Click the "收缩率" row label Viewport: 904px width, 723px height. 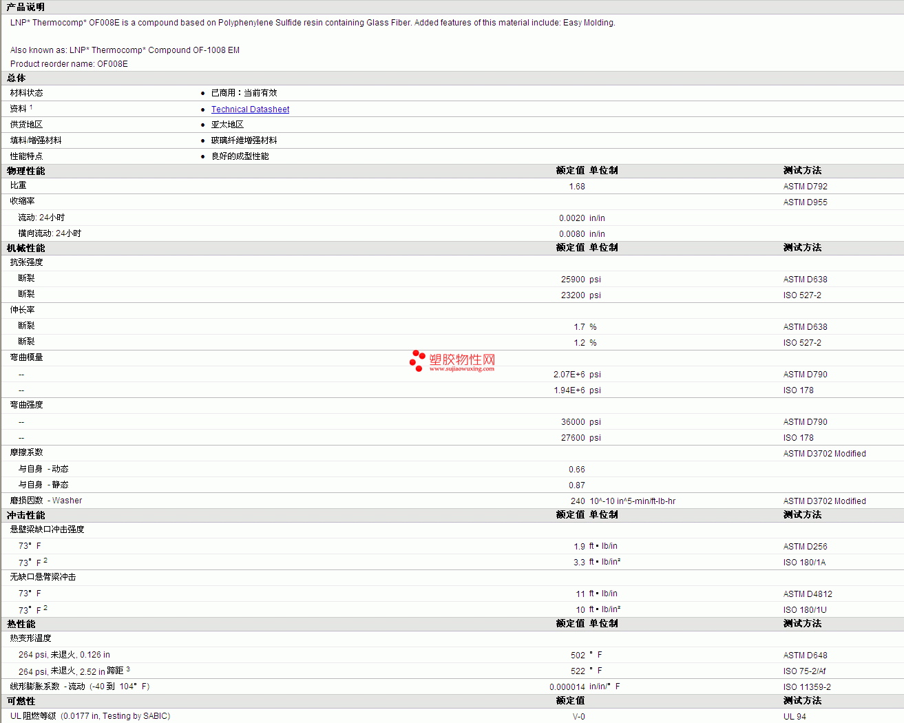(x=22, y=201)
